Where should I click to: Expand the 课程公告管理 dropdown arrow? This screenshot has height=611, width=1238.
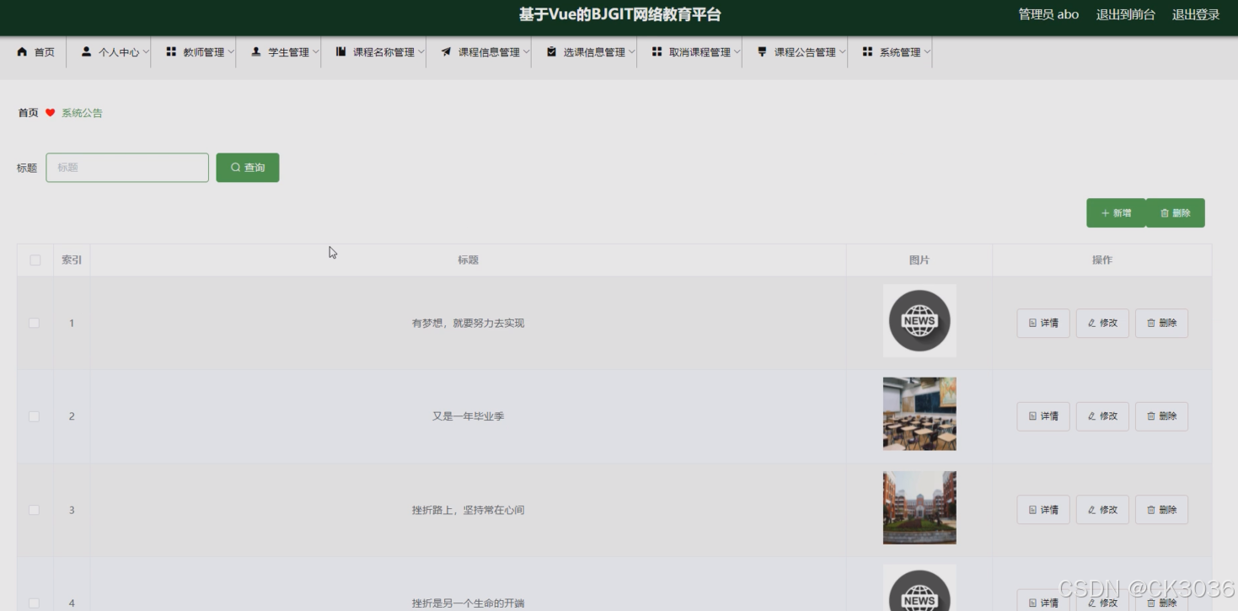pos(843,51)
